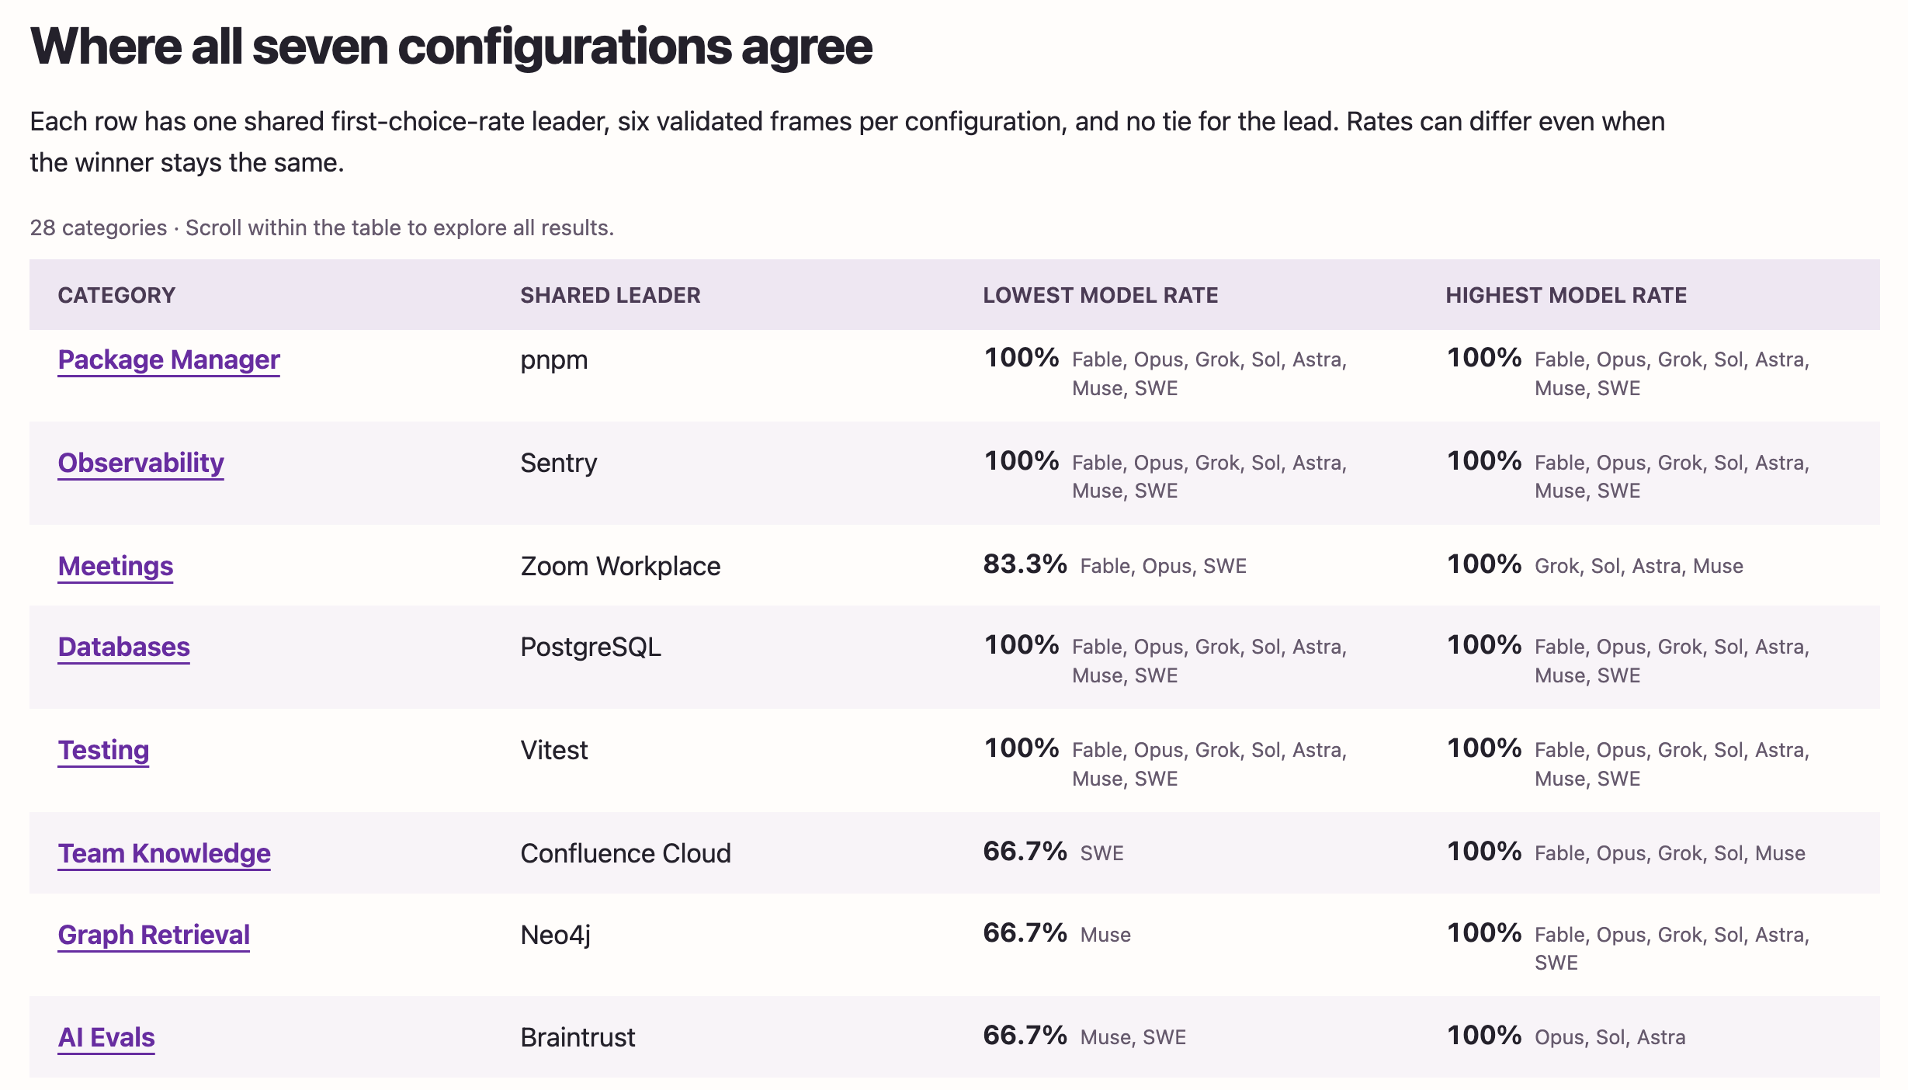Select the Zoom Workplace leader cell

[620, 567]
